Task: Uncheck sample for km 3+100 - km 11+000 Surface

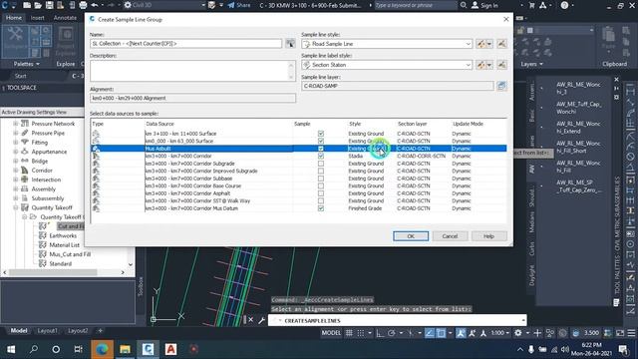Action: [x=321, y=134]
